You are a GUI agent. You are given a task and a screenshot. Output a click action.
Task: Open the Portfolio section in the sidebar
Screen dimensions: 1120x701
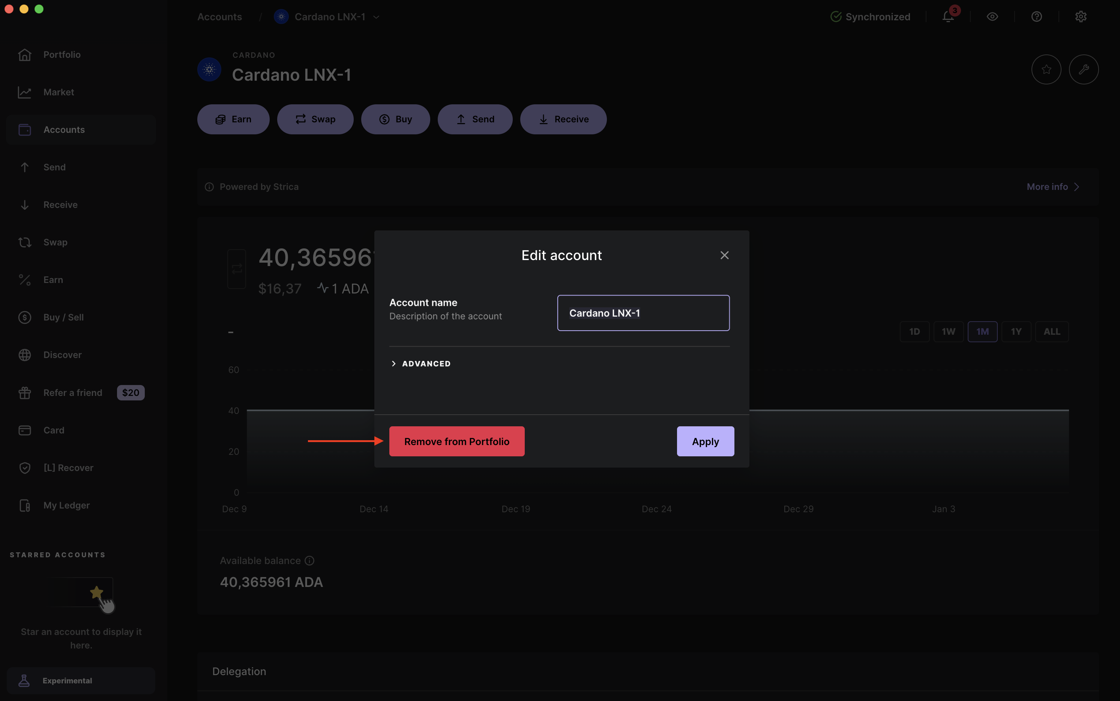63,54
